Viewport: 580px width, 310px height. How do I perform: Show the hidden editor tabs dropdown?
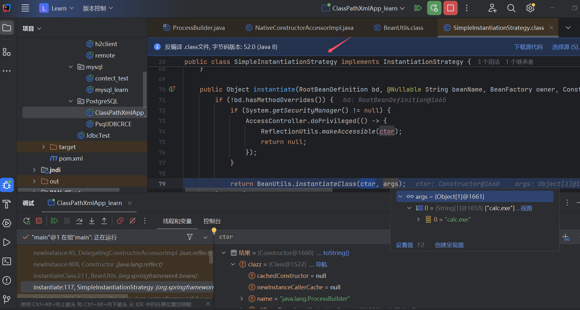[568, 28]
